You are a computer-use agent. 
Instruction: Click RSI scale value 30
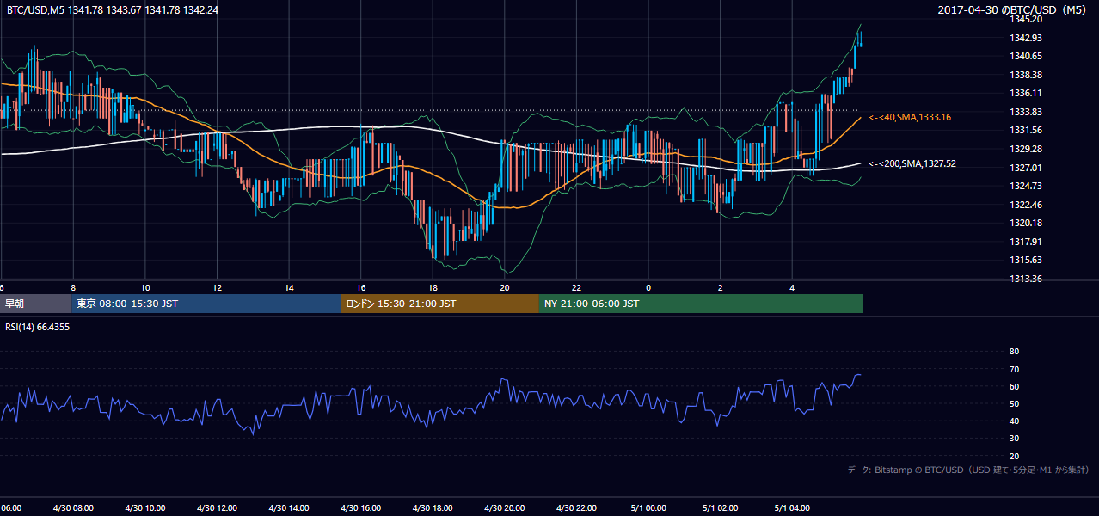point(1014,439)
